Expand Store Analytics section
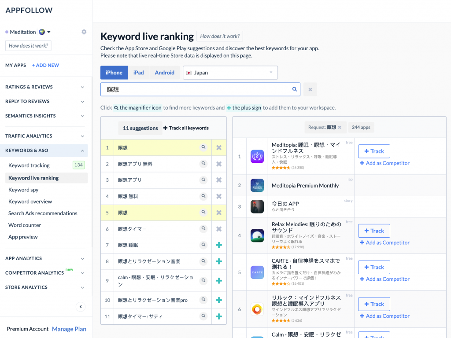Viewport: 451px width, 338px height. 45,287
